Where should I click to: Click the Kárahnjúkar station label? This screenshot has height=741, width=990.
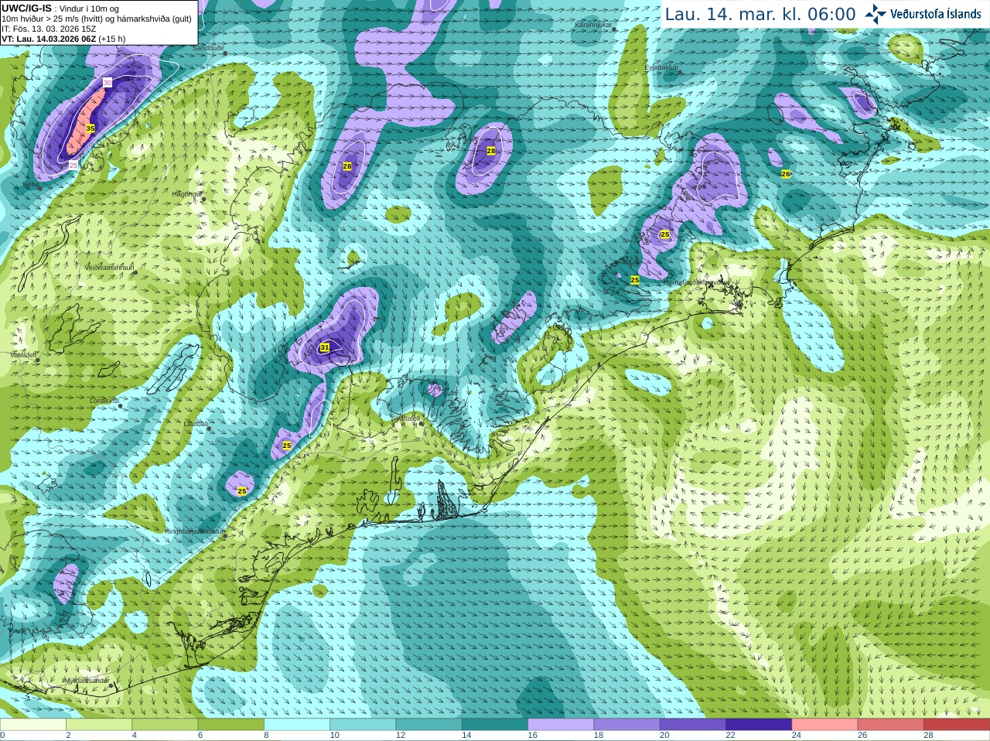click(x=593, y=25)
